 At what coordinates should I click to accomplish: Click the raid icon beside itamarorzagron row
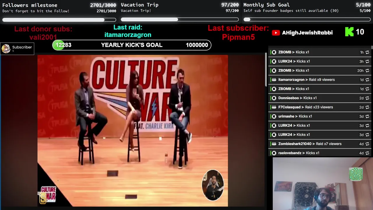pos(274,80)
